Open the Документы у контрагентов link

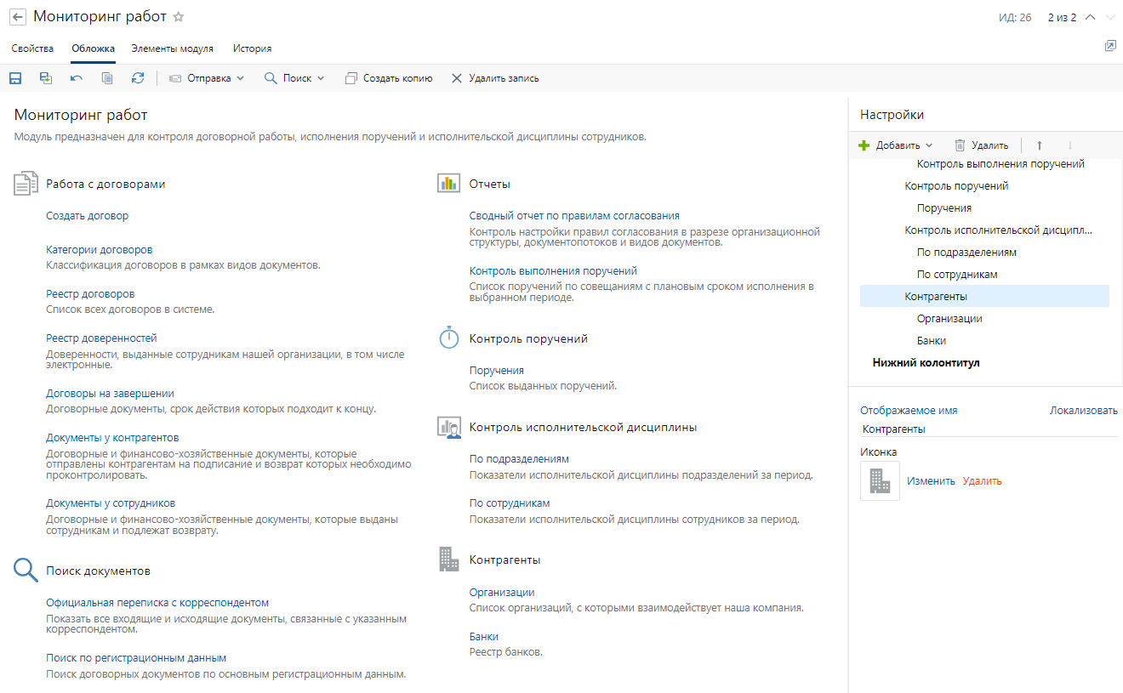pyautogui.click(x=112, y=438)
